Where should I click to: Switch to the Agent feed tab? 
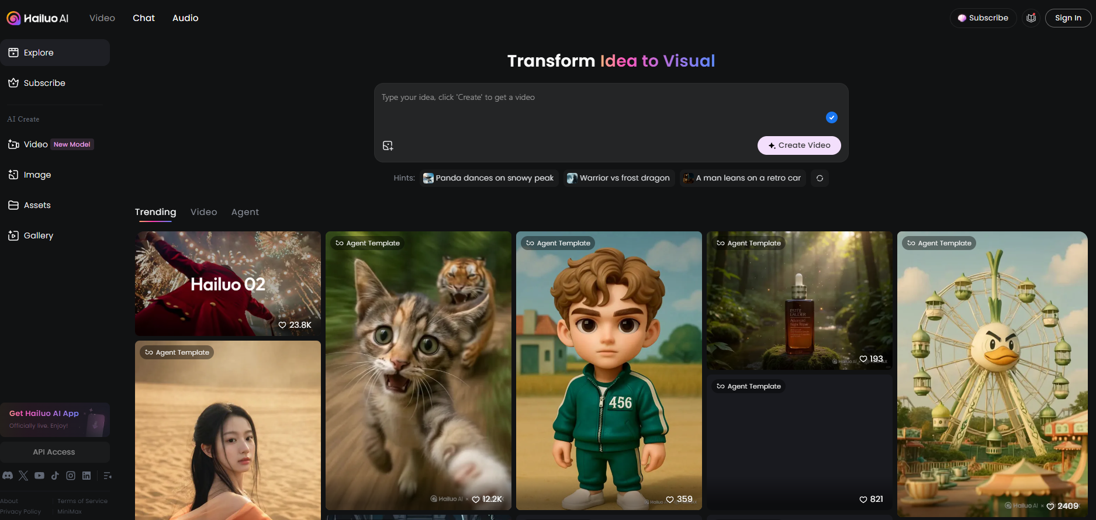point(245,212)
